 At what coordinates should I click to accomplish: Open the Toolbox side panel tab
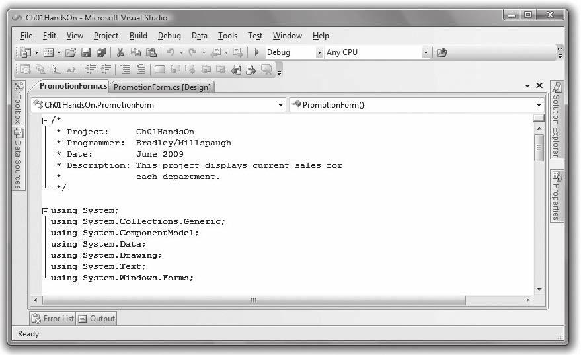click(x=19, y=103)
